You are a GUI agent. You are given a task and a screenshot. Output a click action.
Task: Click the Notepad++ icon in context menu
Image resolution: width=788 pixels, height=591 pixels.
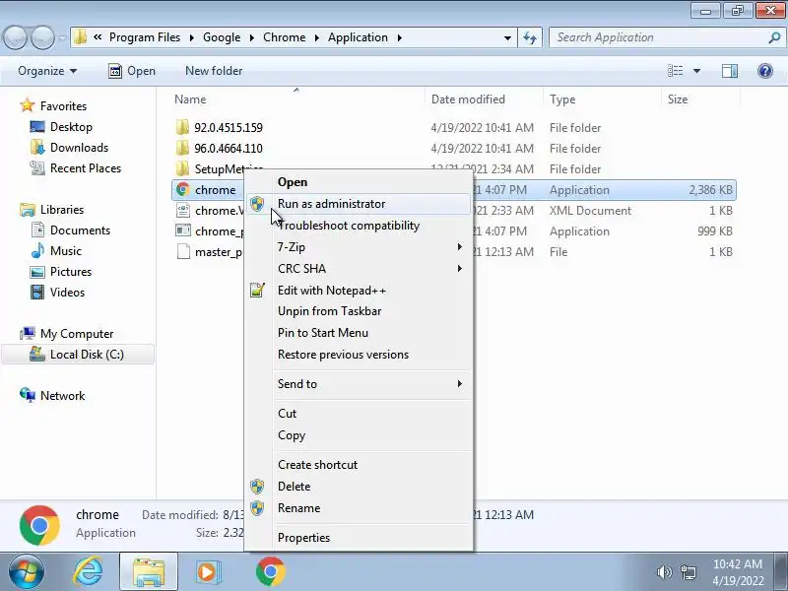pos(257,290)
